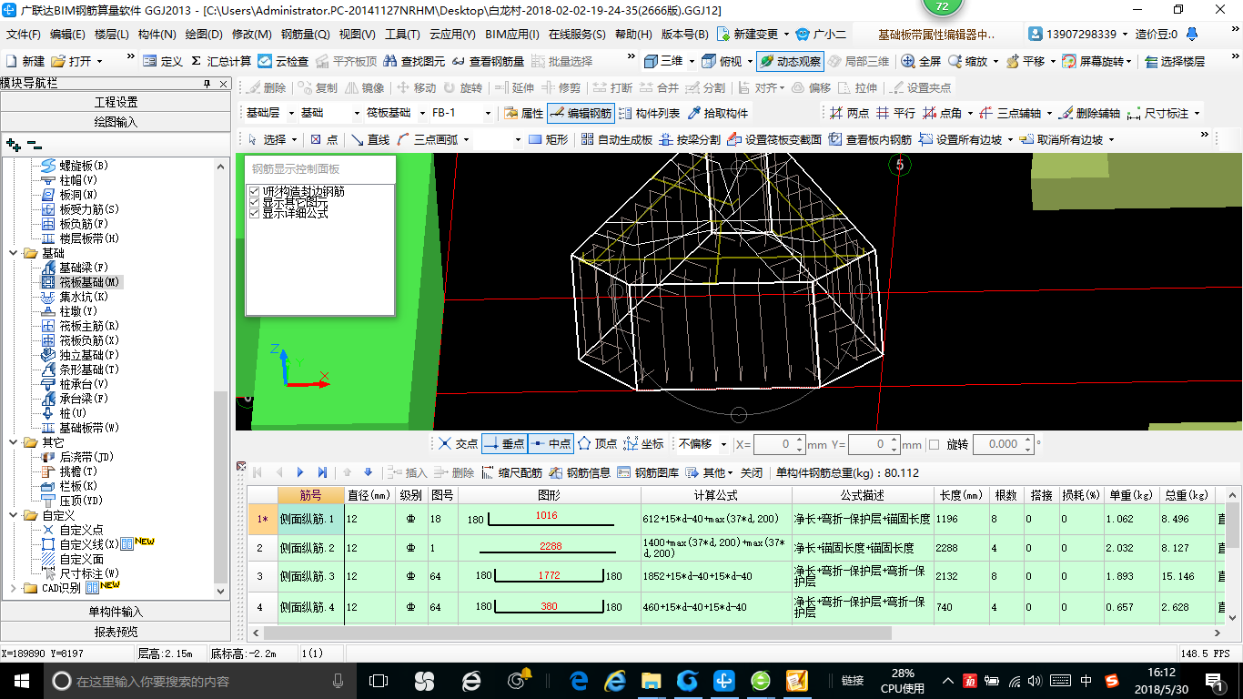Open the 筏板基础 component type dropdown
1243x699 pixels.
click(421, 114)
